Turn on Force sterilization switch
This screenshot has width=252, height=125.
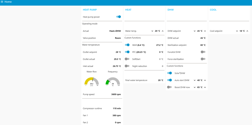point(203,59)
